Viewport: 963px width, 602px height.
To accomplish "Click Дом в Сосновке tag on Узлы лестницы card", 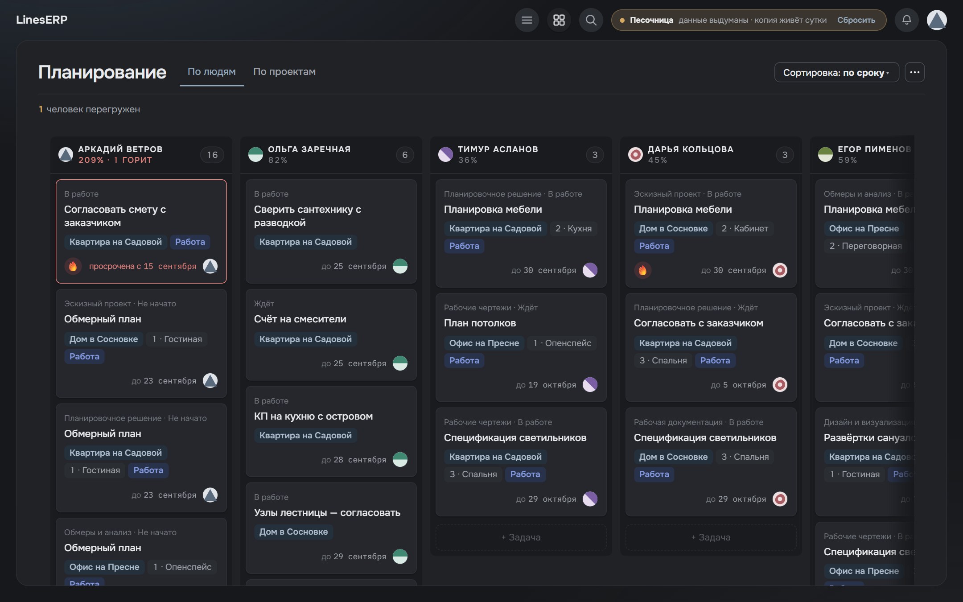I will tap(293, 532).
